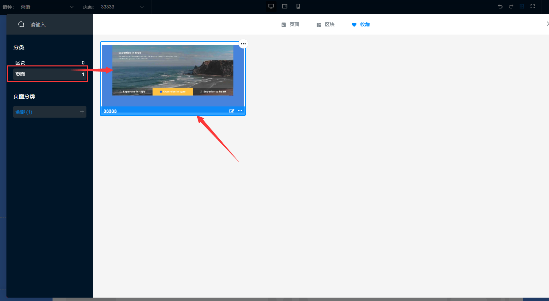Click the edit icon on card 33333
Image resolution: width=549 pixels, height=301 pixels.
[x=232, y=111]
